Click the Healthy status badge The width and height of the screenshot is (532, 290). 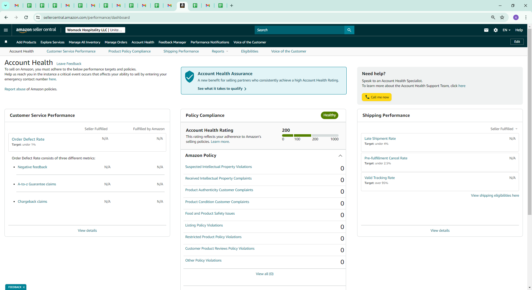click(x=329, y=115)
